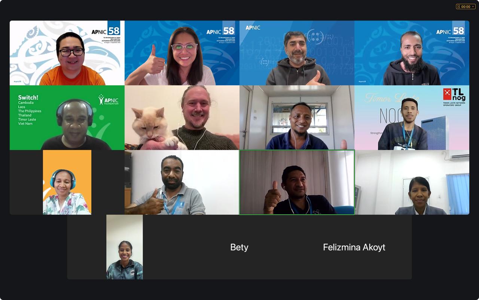
Task: Select the participant in gray polo with lanyard
Action: pos(182,182)
